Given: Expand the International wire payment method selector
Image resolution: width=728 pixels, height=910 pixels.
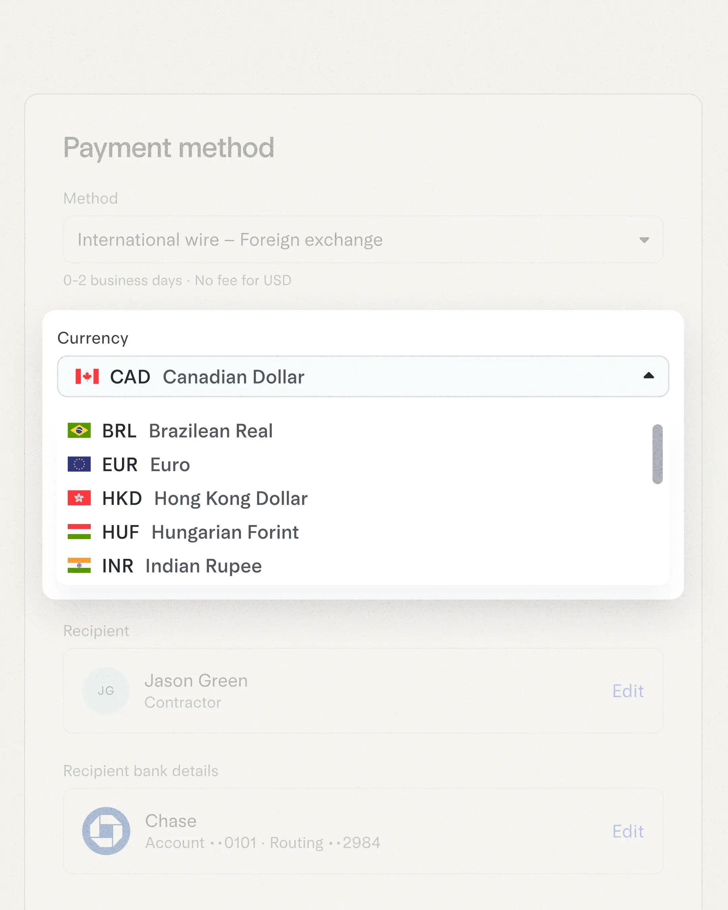Looking at the screenshot, I should (363, 240).
